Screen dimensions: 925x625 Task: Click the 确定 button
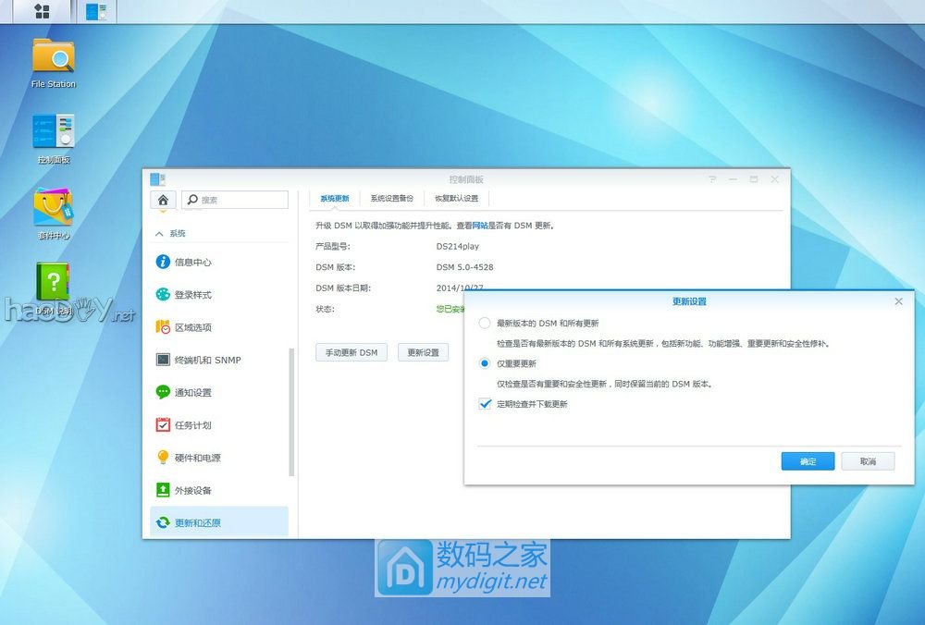808,461
